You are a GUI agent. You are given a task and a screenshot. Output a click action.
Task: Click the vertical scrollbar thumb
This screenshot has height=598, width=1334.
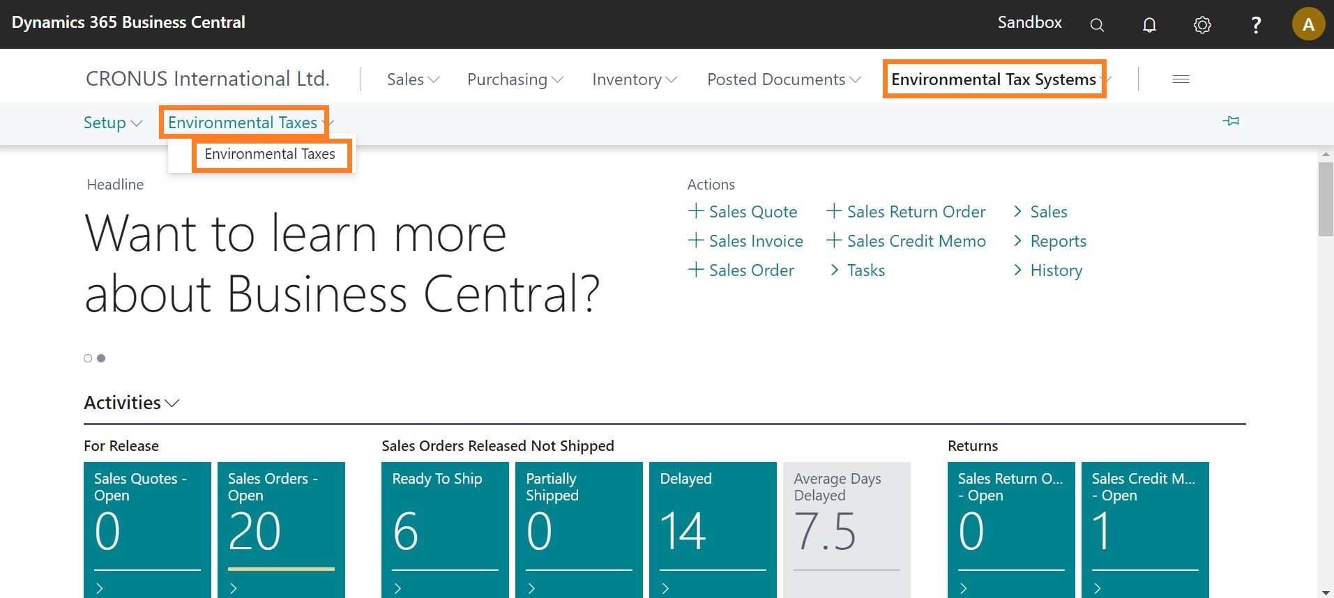(x=1326, y=199)
